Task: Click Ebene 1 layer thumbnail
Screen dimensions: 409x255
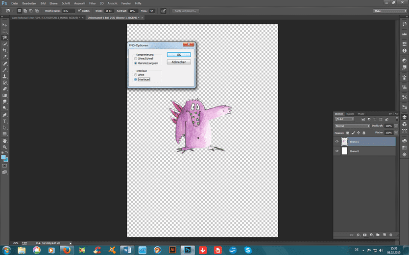Action: (x=344, y=142)
